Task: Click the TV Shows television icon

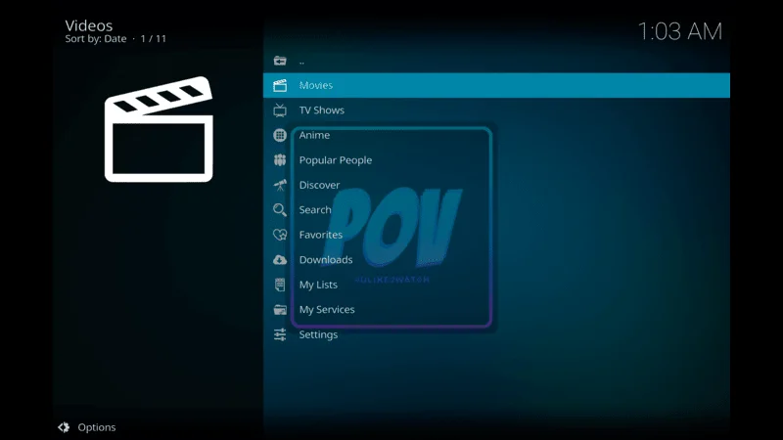Action: (280, 110)
